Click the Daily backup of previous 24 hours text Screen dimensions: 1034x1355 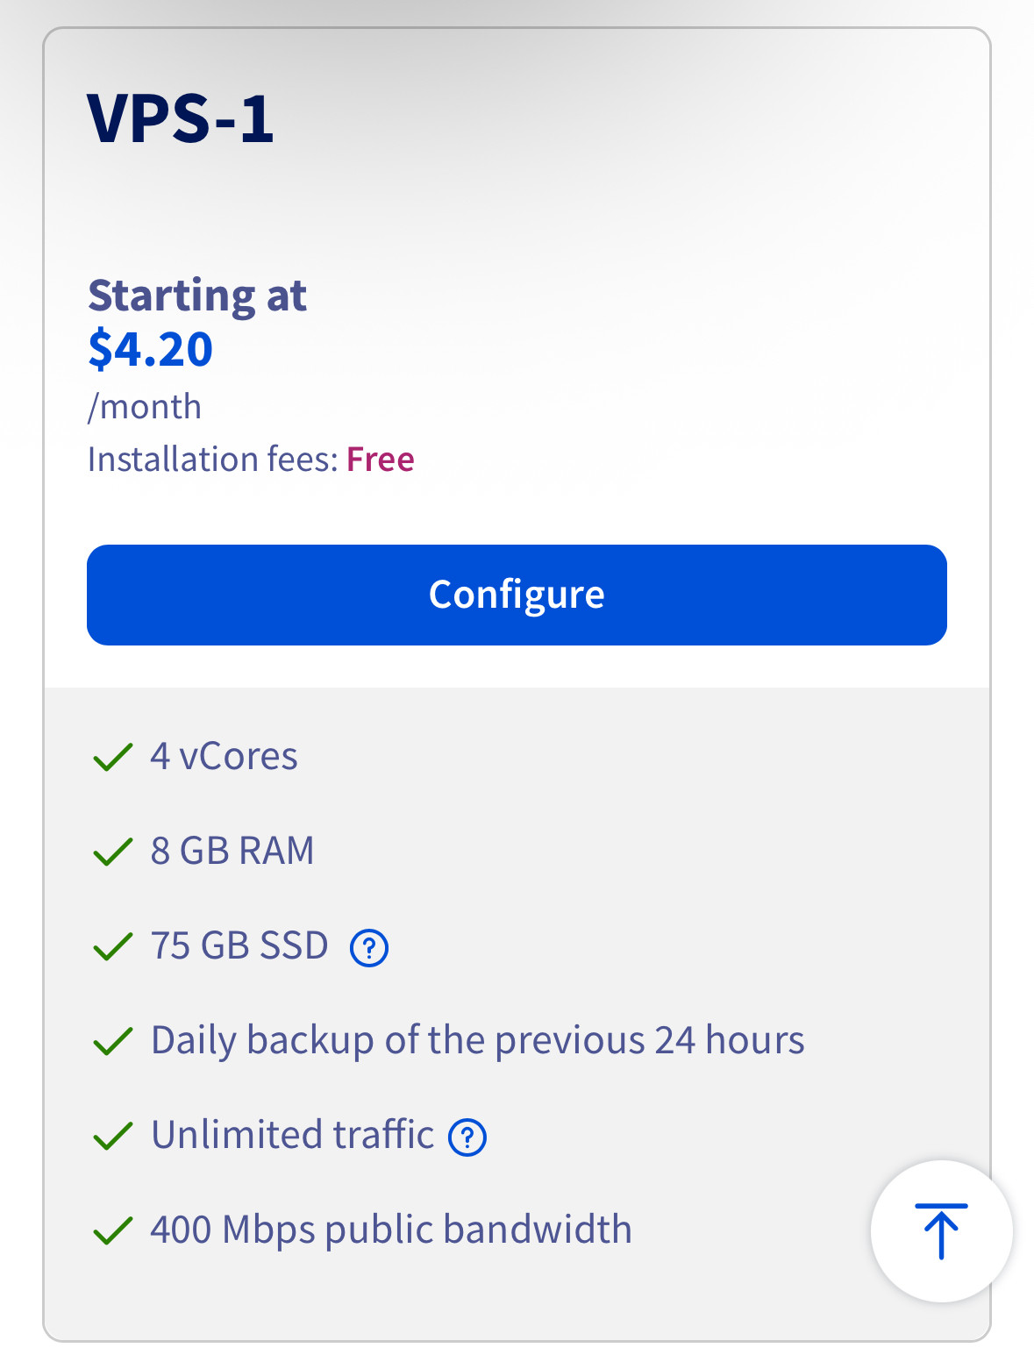click(x=477, y=1040)
